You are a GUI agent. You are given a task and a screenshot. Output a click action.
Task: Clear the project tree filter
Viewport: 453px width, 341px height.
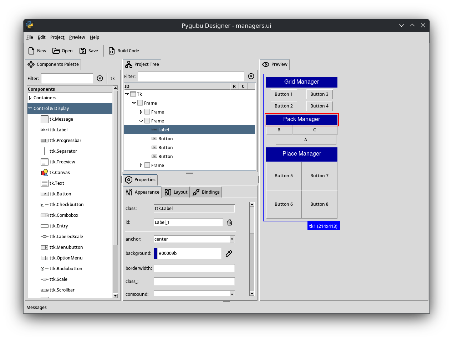click(x=251, y=76)
